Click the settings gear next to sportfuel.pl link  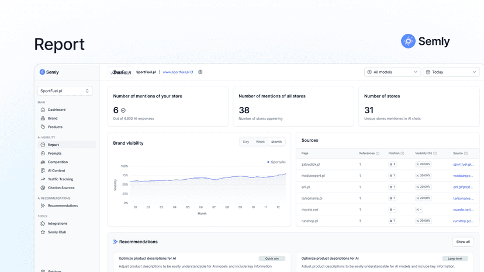(200, 72)
